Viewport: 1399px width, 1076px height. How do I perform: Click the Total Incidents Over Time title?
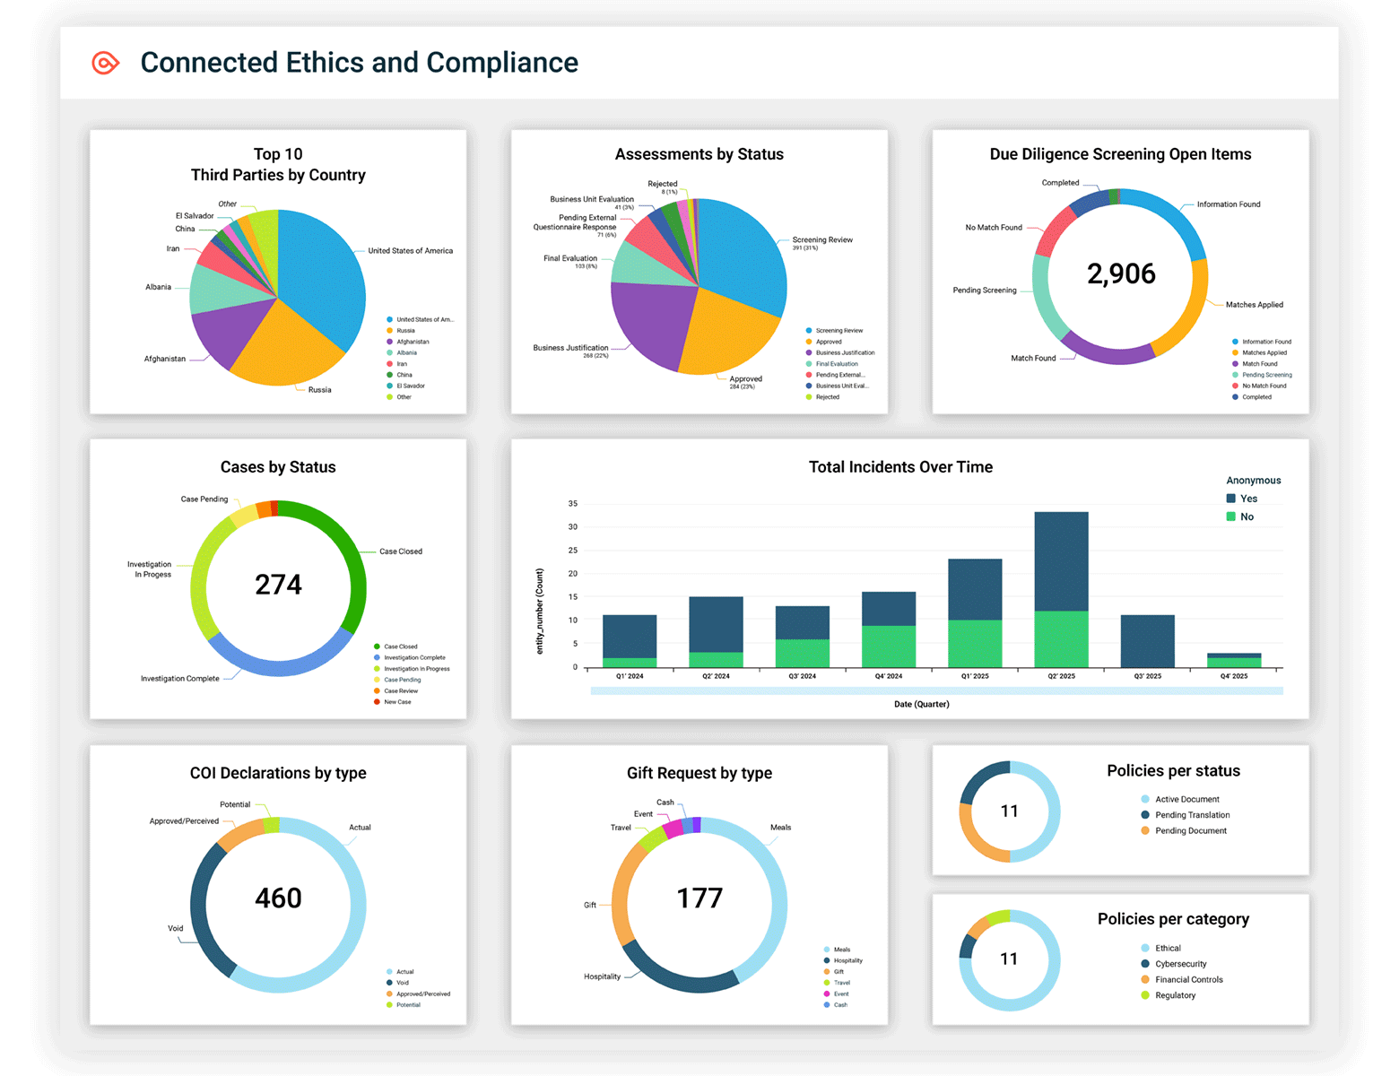tap(900, 467)
